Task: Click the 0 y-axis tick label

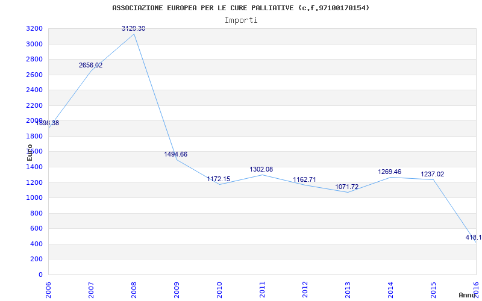Action: click(40, 275)
